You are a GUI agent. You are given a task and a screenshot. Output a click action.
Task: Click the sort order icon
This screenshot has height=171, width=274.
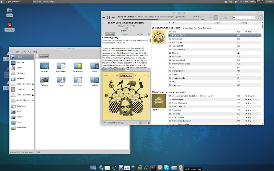149,122
